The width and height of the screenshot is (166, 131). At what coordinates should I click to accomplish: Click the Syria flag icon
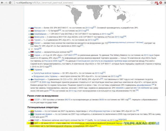(x=32, y=55)
